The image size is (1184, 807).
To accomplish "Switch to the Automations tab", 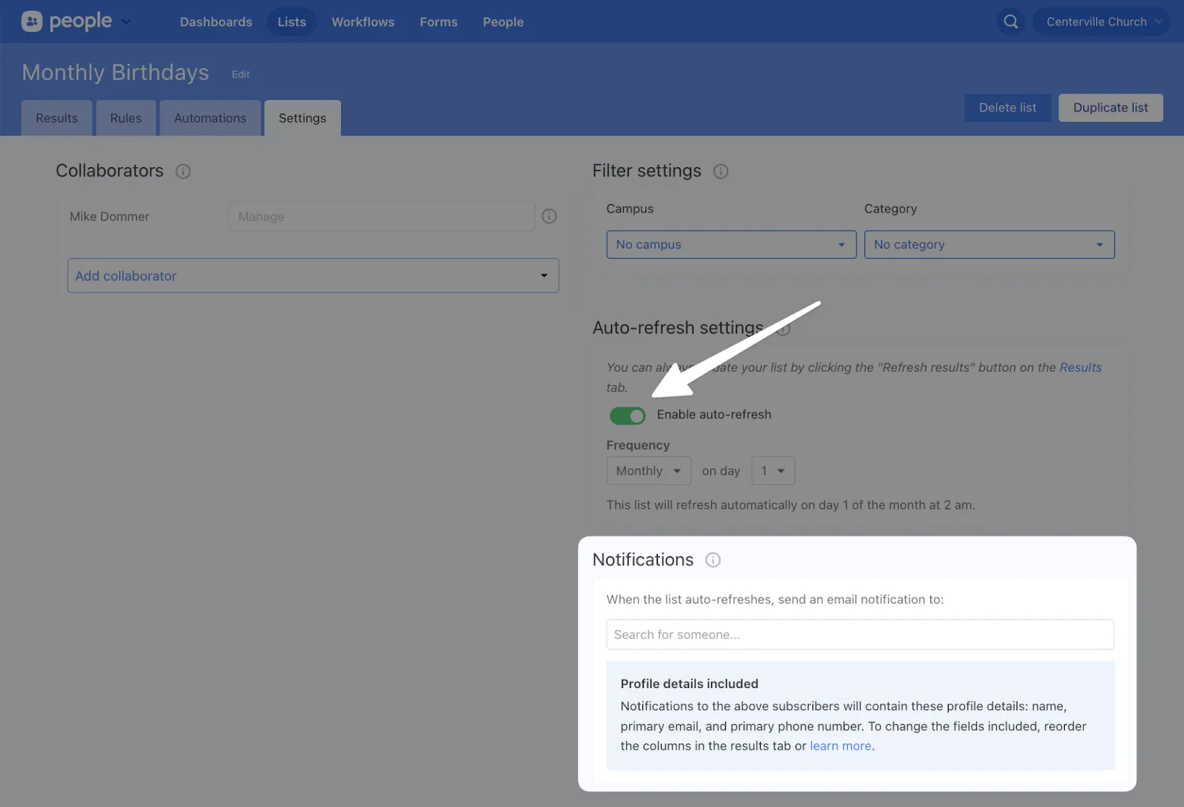I will coord(210,118).
